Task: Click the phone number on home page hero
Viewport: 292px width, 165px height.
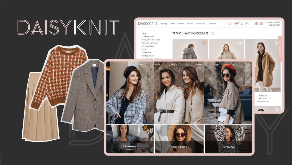Action: (231, 64)
